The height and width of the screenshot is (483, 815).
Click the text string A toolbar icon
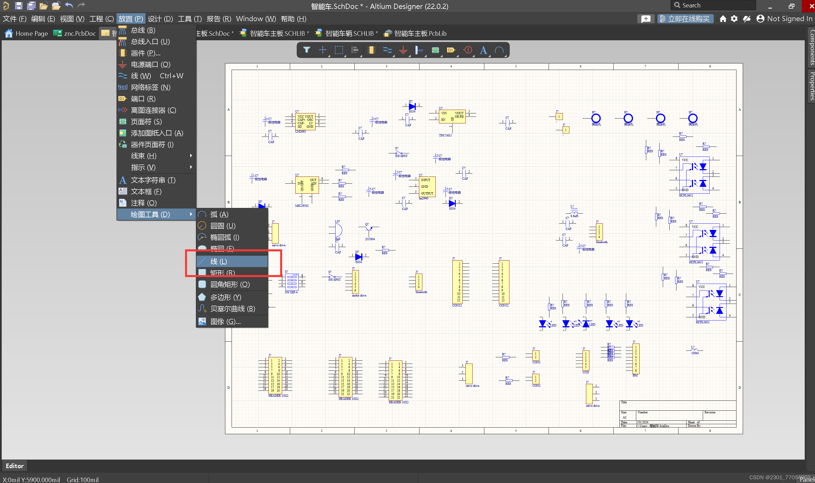click(x=483, y=50)
